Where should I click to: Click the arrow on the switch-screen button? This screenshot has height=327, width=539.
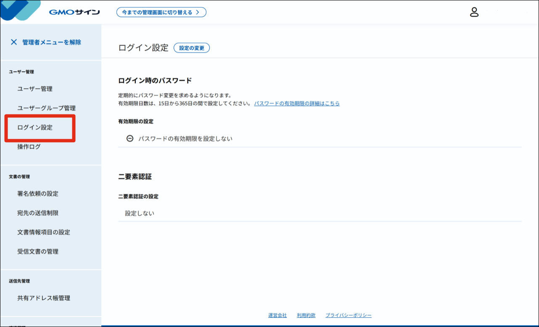pyautogui.click(x=198, y=12)
